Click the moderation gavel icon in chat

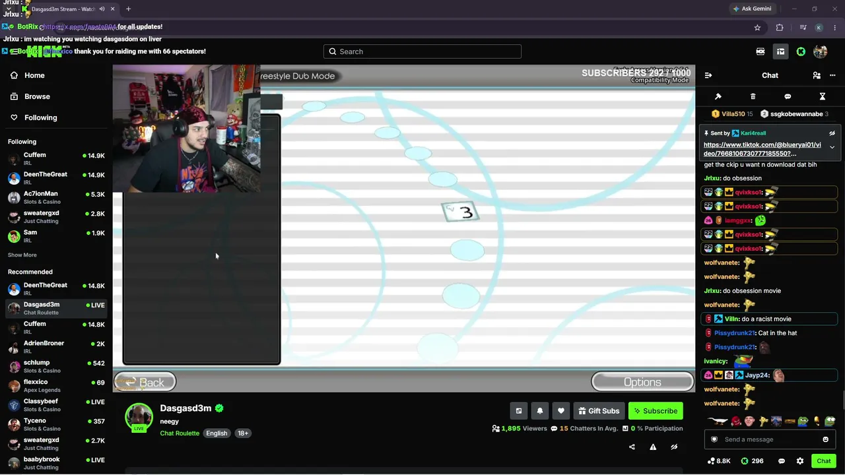[718, 96]
